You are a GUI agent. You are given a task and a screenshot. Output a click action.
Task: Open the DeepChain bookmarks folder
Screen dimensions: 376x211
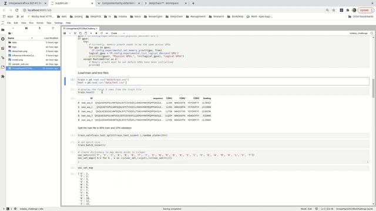coord(174,16)
